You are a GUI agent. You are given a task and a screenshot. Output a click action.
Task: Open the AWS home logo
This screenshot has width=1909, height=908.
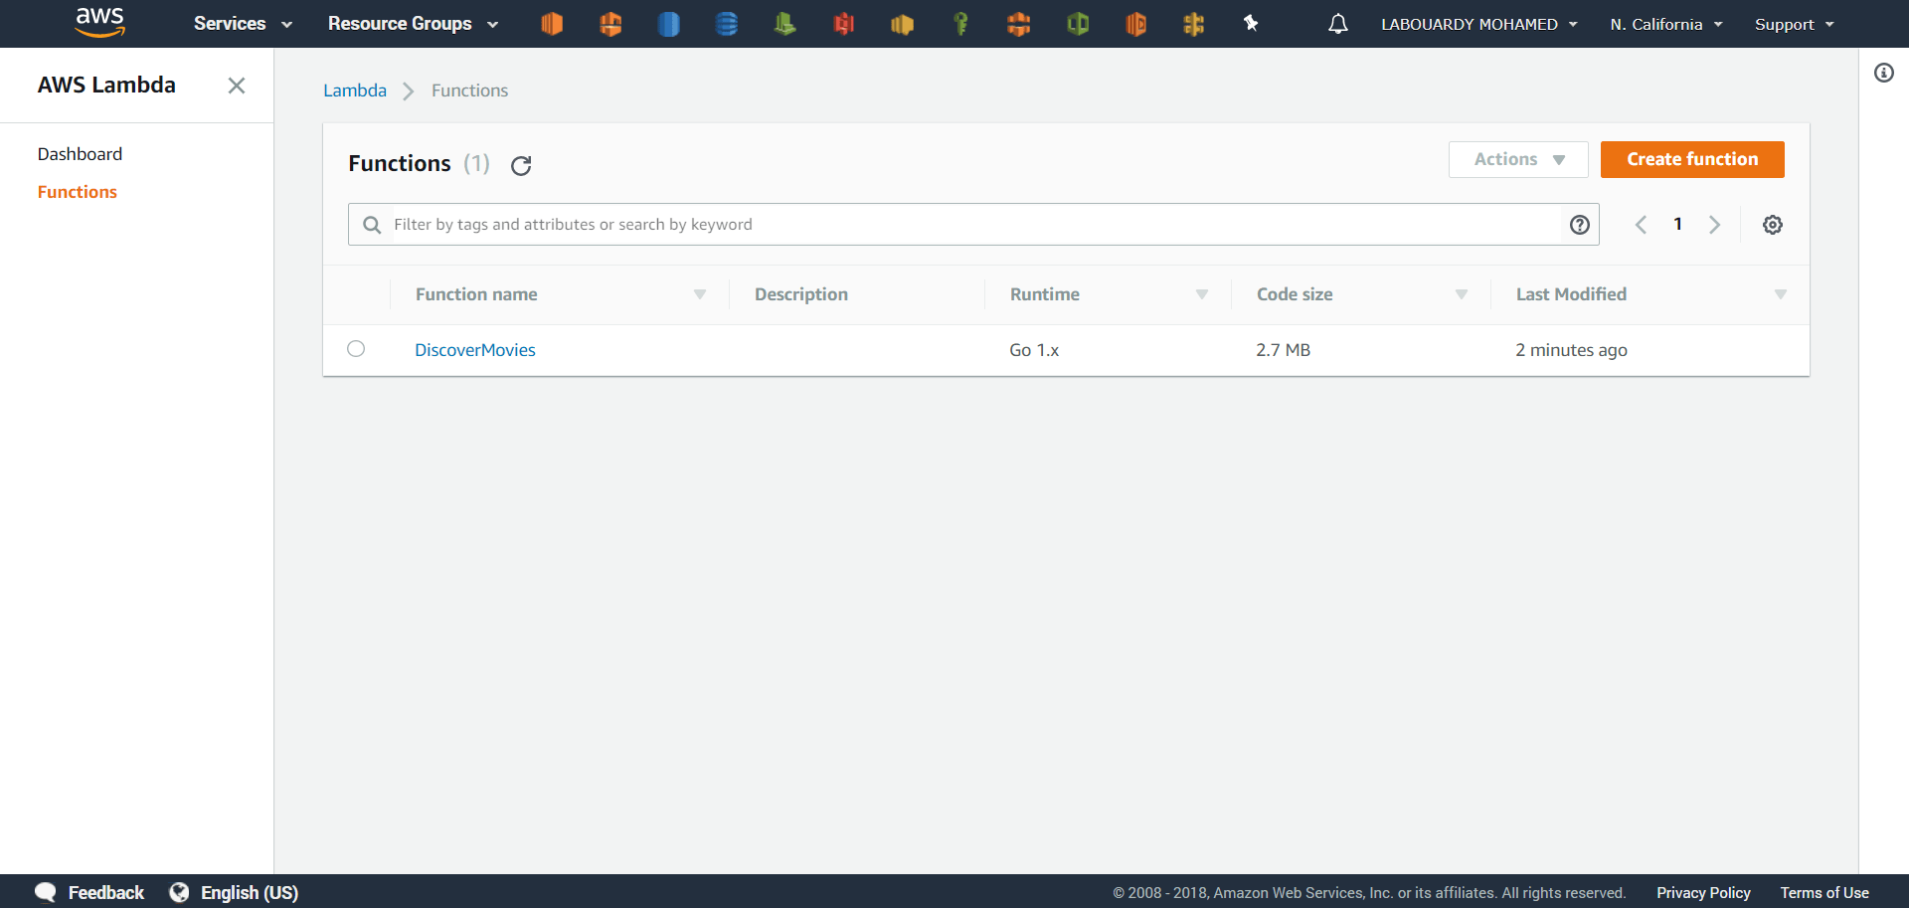pyautogui.click(x=100, y=22)
